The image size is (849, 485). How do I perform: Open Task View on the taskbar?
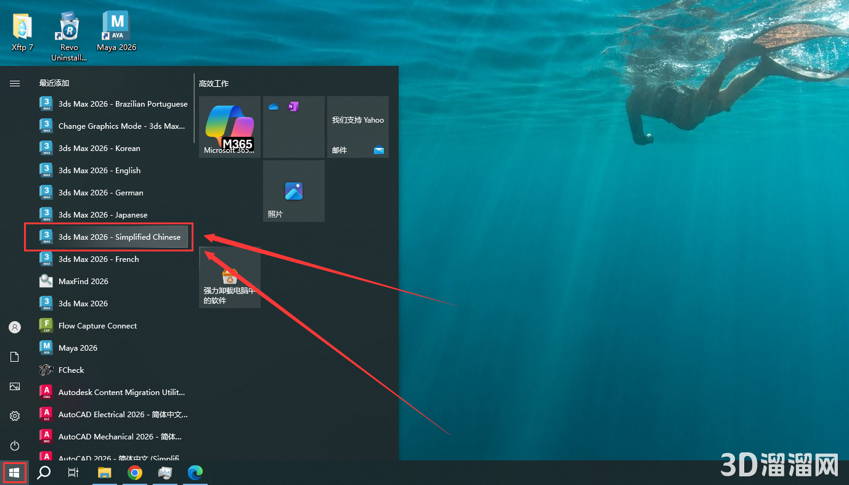pos(73,473)
